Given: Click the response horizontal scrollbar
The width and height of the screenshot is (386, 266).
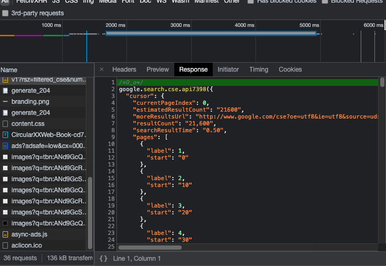Looking at the screenshot, I should click(150, 248).
